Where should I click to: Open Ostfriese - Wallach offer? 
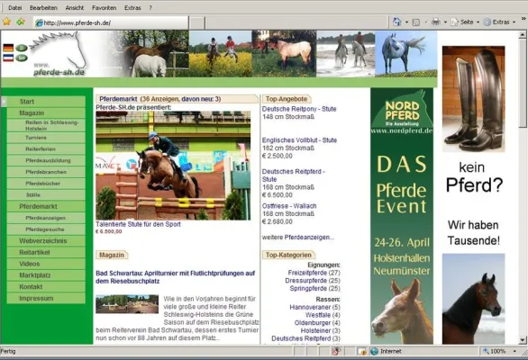(x=289, y=206)
